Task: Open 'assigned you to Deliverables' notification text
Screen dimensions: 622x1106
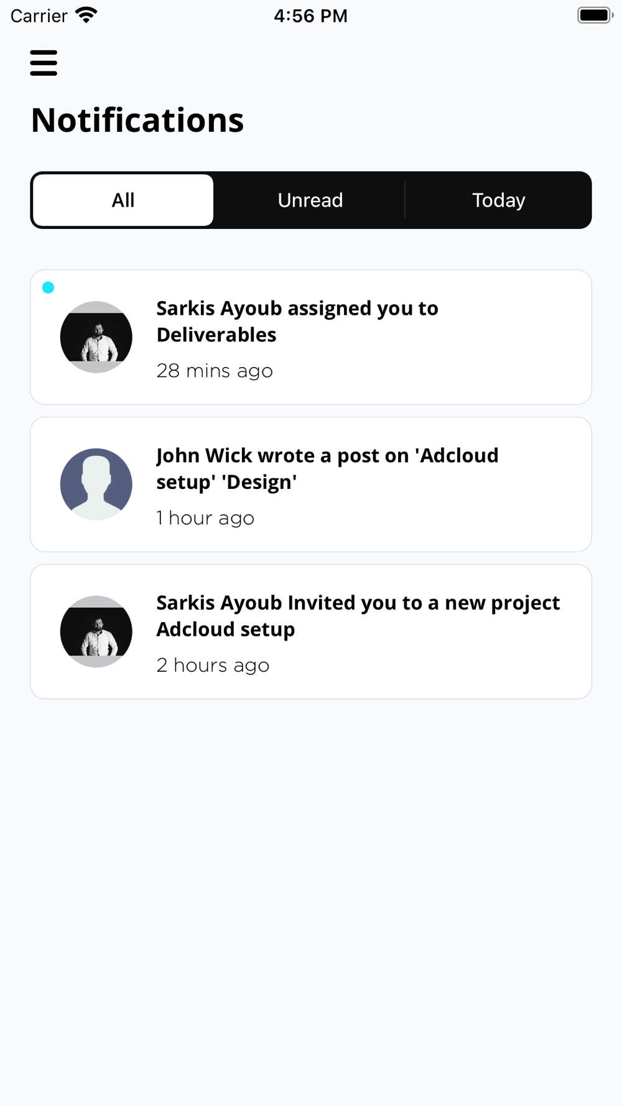Action: [x=297, y=322]
